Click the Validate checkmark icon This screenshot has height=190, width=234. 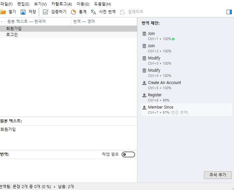[46, 12]
